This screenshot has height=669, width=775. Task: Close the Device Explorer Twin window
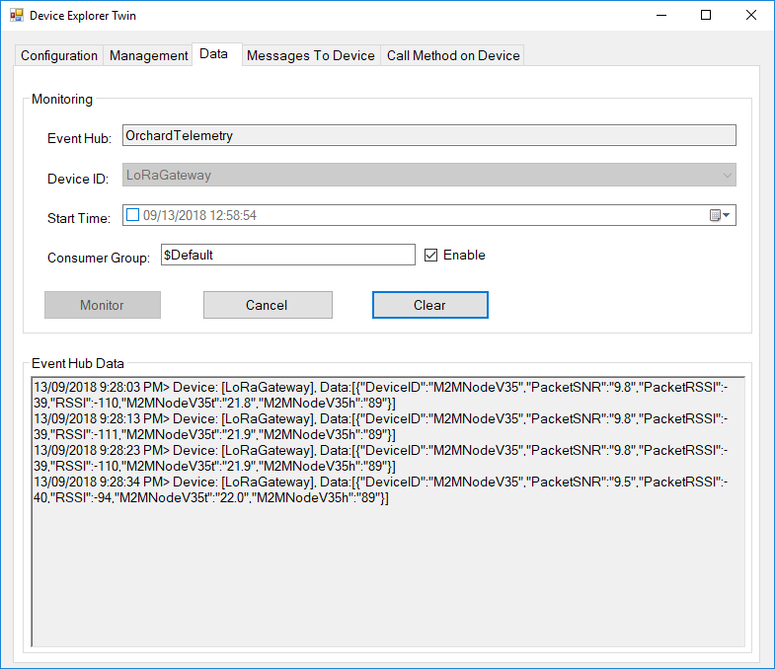[751, 16]
